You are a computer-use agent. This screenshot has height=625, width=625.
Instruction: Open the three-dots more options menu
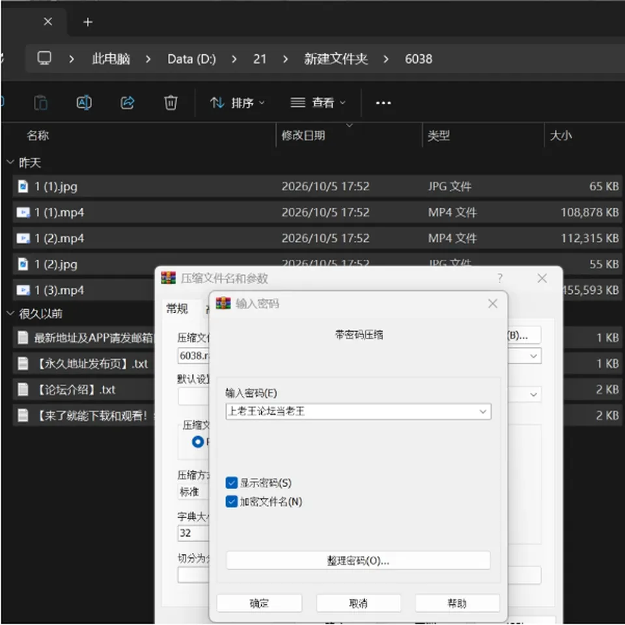(383, 104)
